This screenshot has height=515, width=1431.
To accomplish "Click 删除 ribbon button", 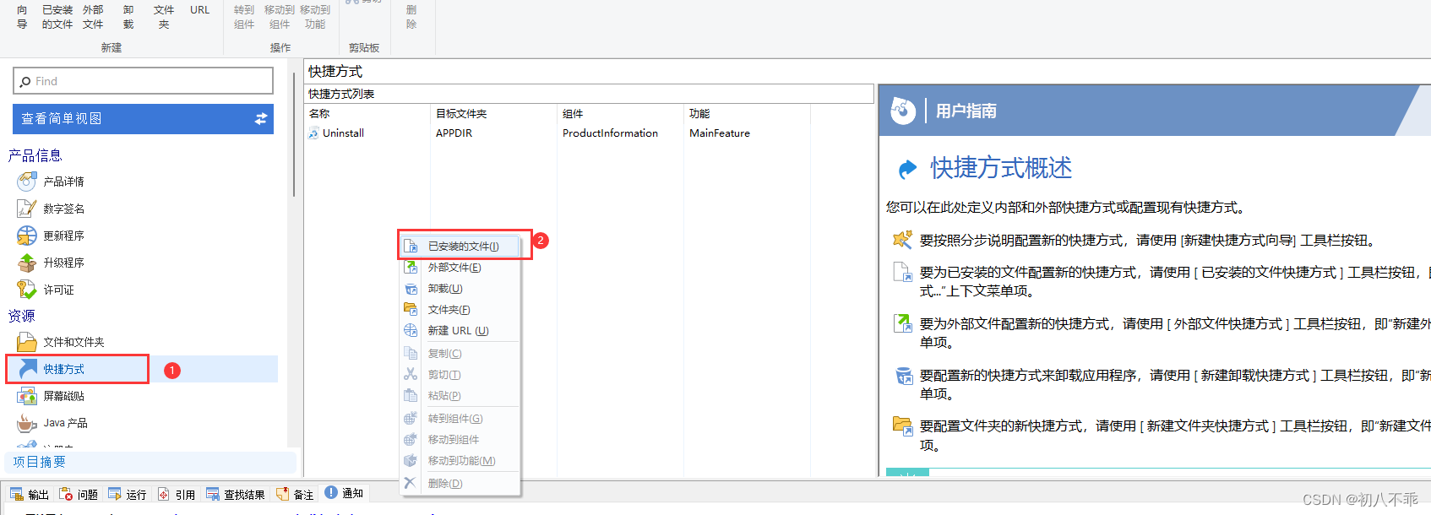I will (x=411, y=17).
